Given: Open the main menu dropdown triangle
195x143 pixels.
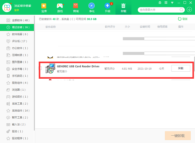Looking at the screenshot, I should pos(172,3).
